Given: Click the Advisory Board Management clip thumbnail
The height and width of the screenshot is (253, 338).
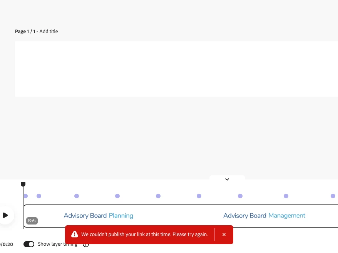Looking at the screenshot, I should point(264,216).
